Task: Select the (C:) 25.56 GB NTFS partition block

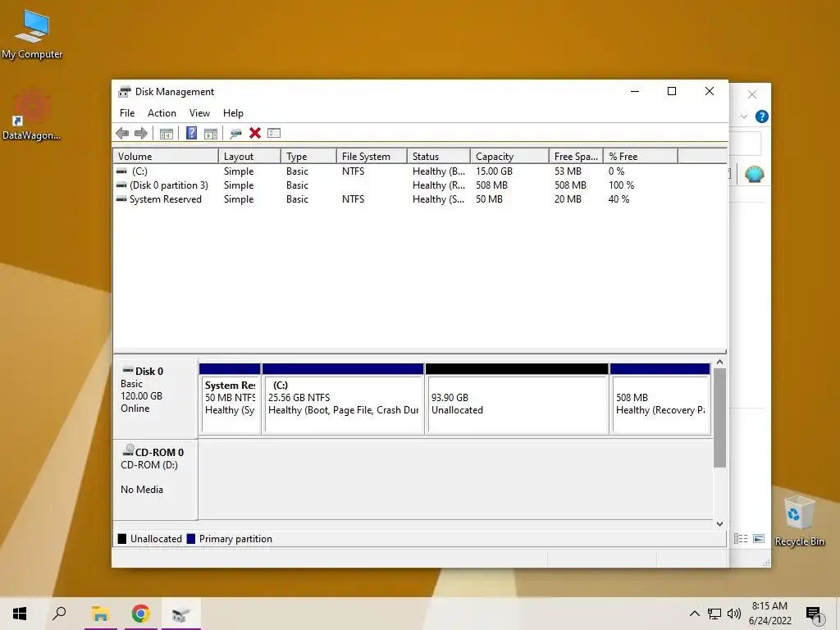Action: [343, 398]
